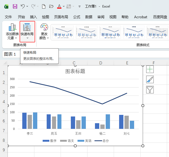Expand the 快速布局 gallery

pyautogui.click(x=27, y=31)
